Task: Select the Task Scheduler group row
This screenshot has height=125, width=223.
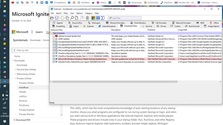Action: point(136,33)
